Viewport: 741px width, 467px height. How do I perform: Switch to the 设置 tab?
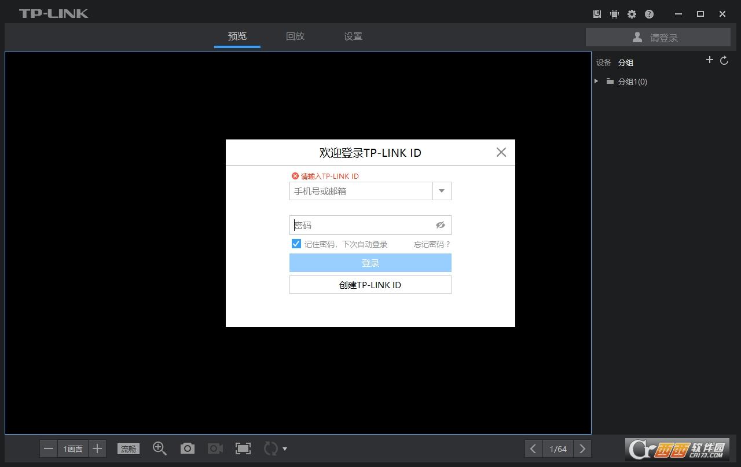point(353,36)
